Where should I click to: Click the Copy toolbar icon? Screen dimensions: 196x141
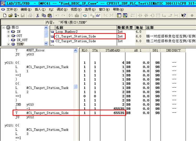click(44, 15)
